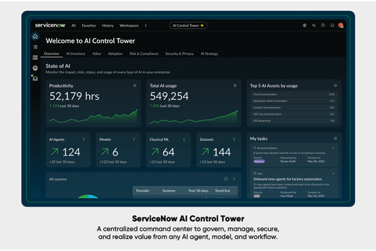Open Top 5 AI Assets info icon

(x=335, y=86)
